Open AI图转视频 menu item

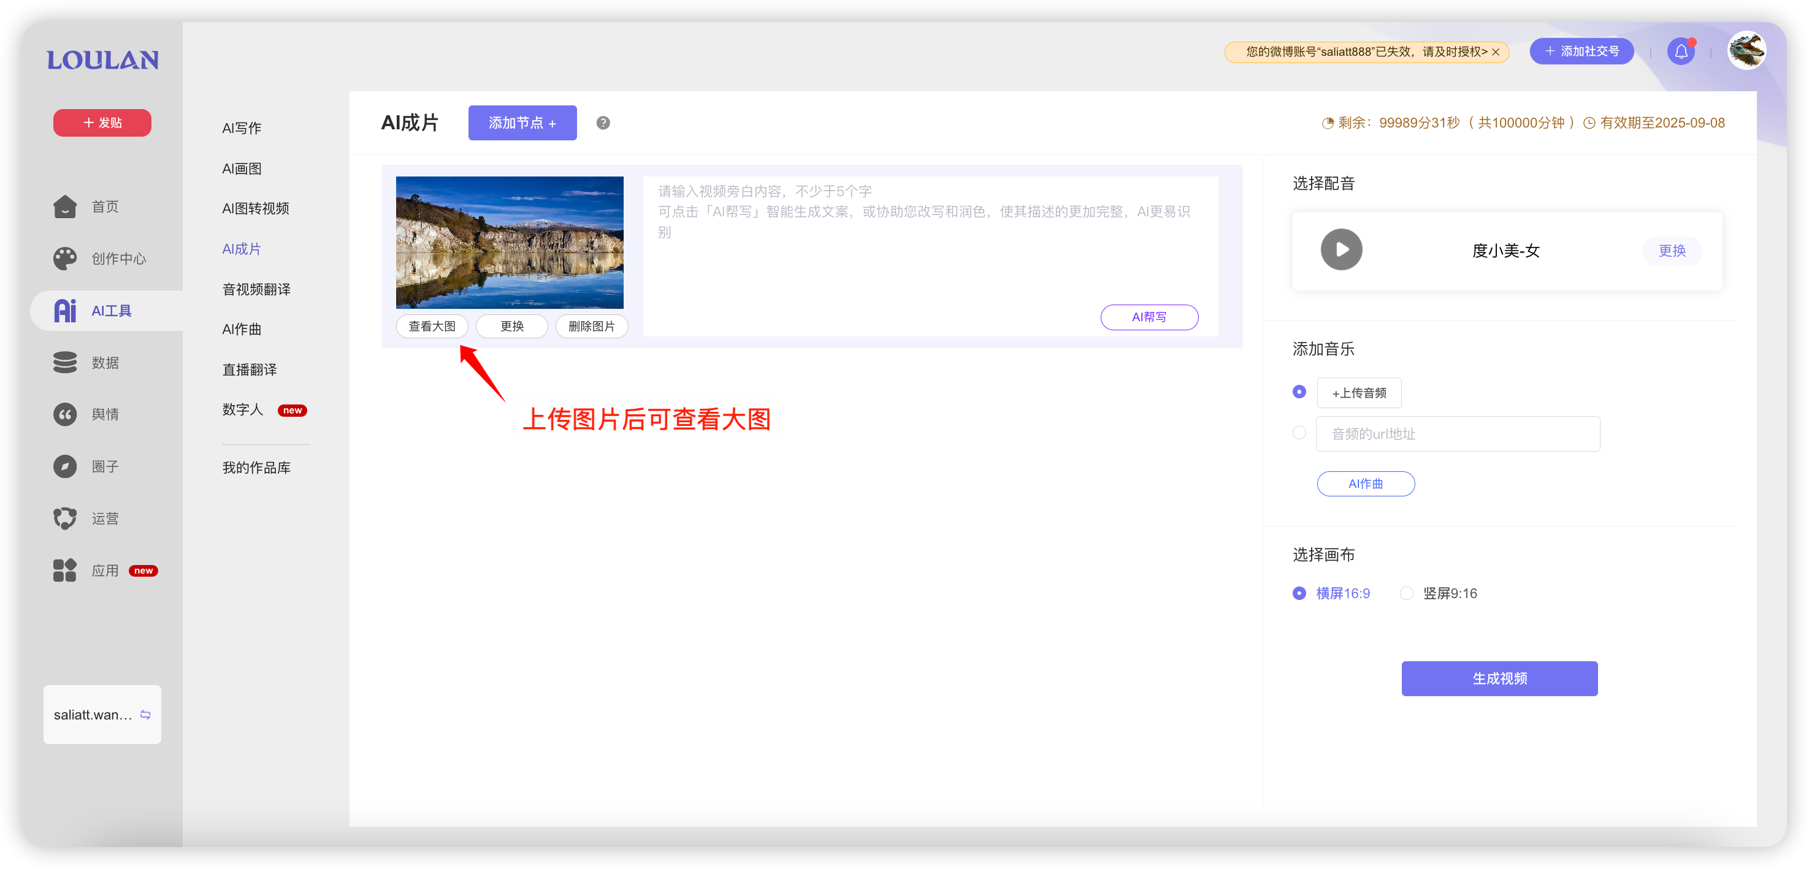[x=256, y=208]
